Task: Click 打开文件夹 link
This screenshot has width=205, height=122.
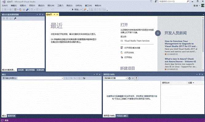Action: click(x=129, y=53)
